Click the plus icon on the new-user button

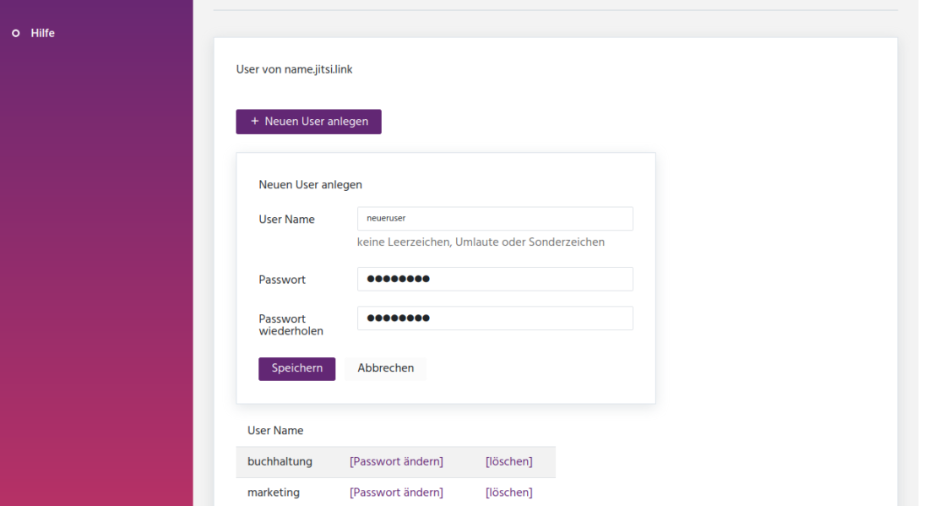[254, 122]
